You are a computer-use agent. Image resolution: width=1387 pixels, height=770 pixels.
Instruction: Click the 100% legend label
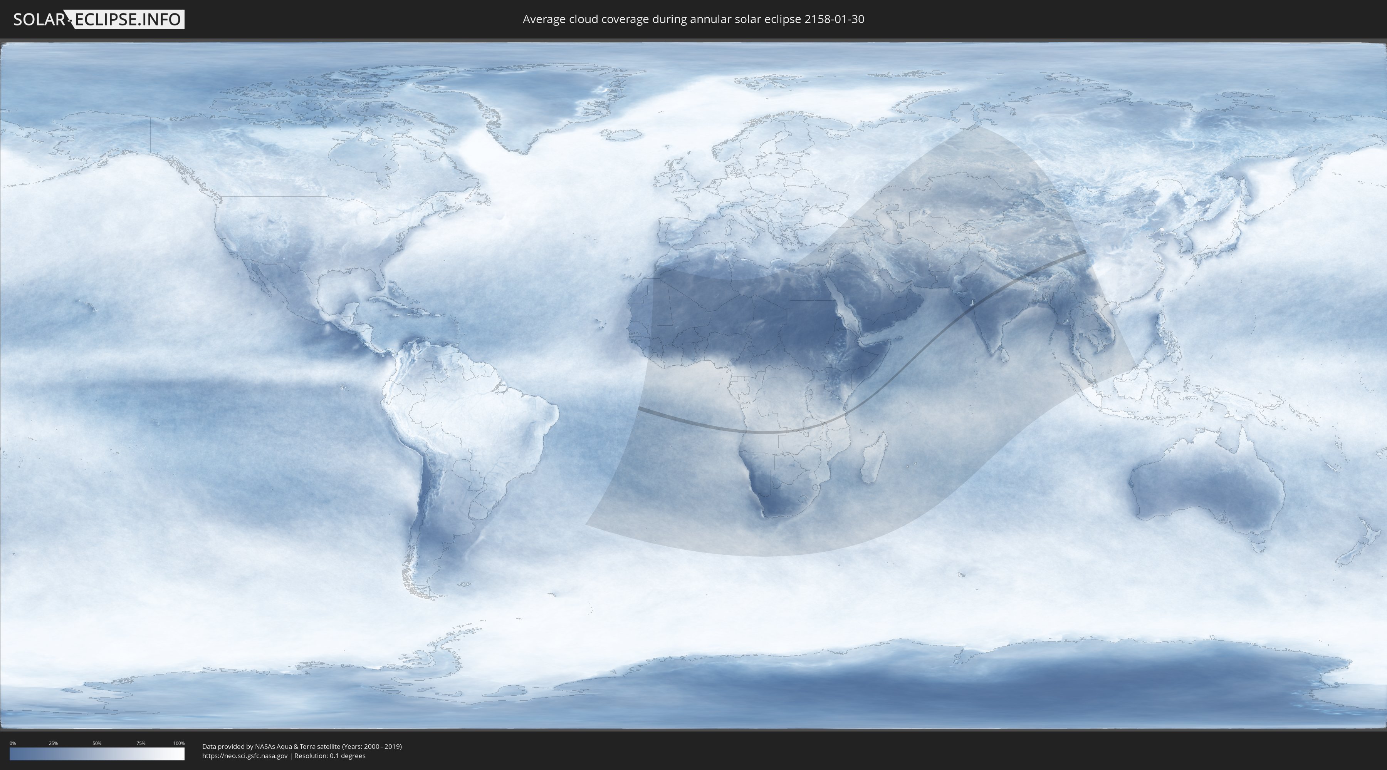click(x=179, y=743)
